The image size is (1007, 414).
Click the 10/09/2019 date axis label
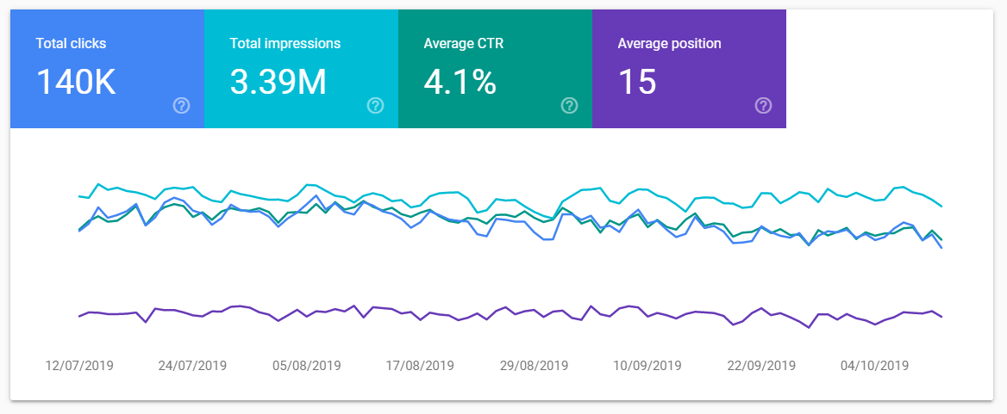tap(647, 366)
